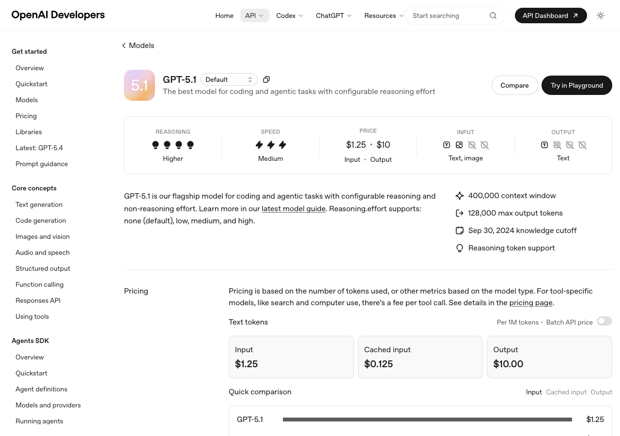Click the context window sparkle icon
The width and height of the screenshot is (620, 436).
(x=460, y=196)
